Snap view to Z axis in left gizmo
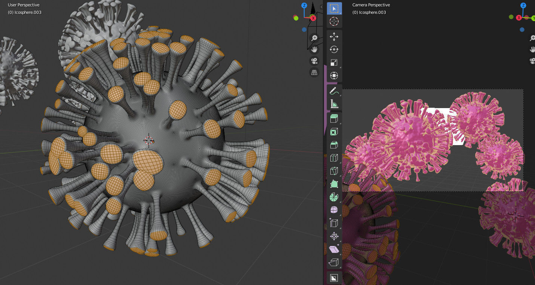Viewport: 535px width, 285px height. click(x=304, y=6)
